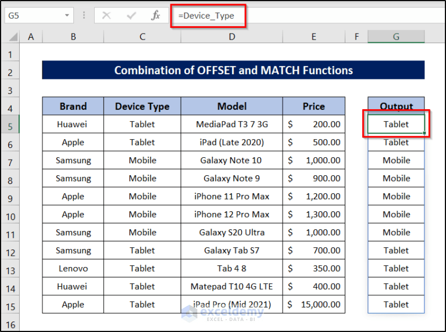The image size is (446, 332).
Task: Select the price cell 1,300.00
Action: (314, 214)
